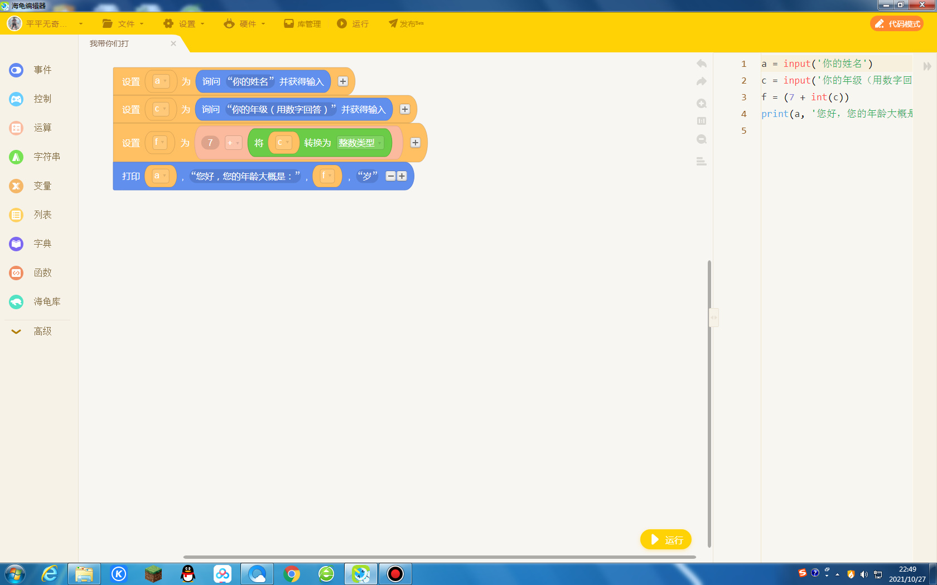
Task: Zoom in on the block workspace
Action: click(702, 104)
